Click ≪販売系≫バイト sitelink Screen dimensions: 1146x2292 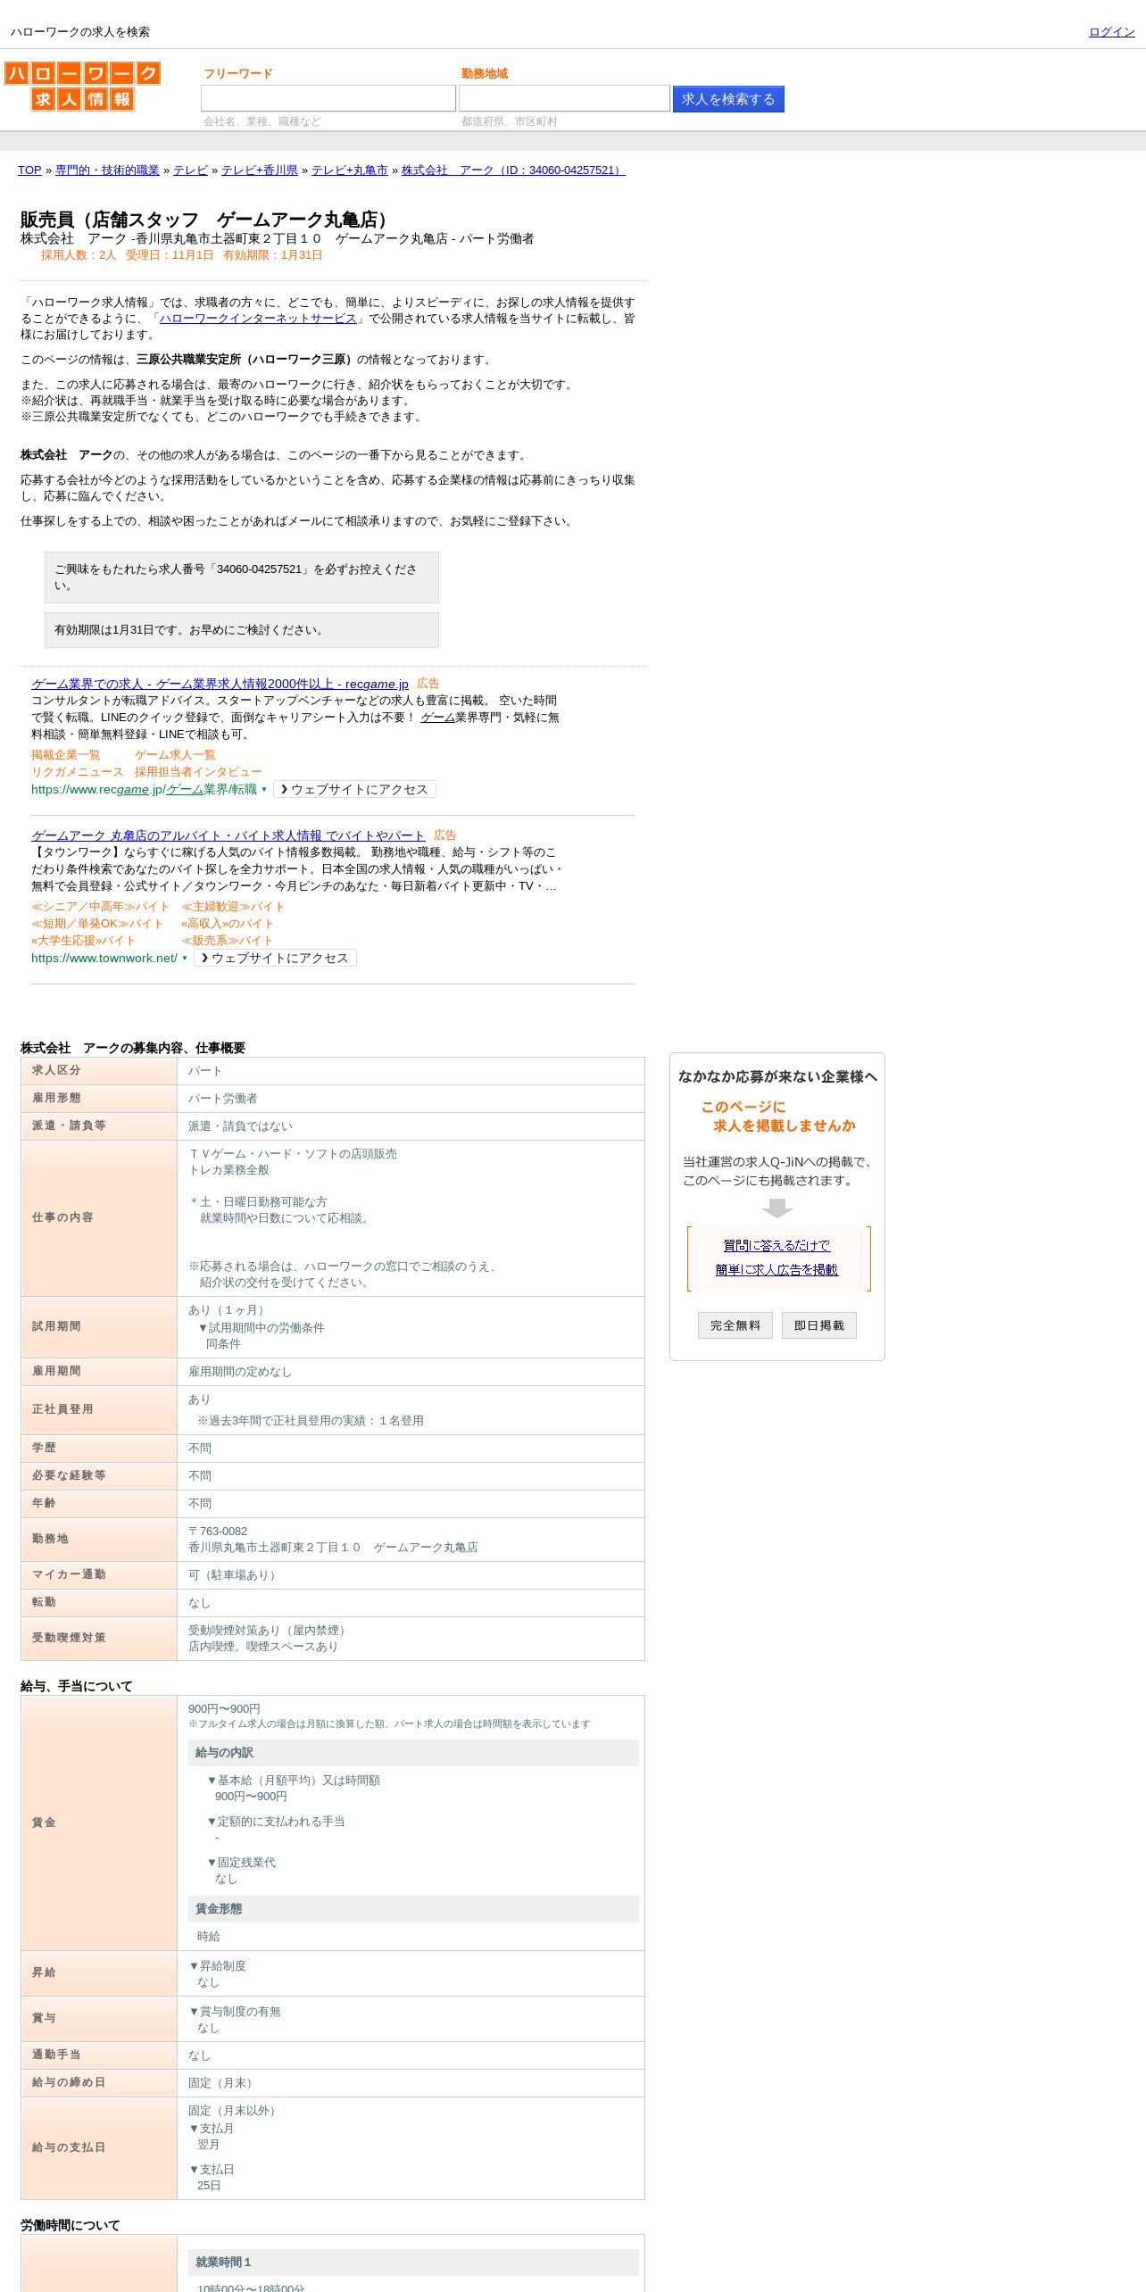coord(227,941)
